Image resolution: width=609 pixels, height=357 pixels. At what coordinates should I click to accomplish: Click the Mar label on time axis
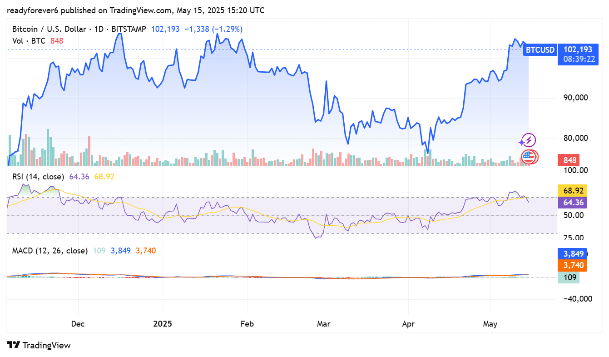[323, 324]
